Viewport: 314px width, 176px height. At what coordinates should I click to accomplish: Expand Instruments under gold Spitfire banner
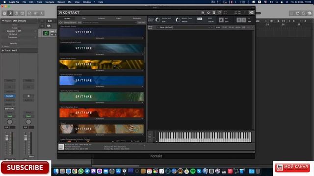(102, 70)
